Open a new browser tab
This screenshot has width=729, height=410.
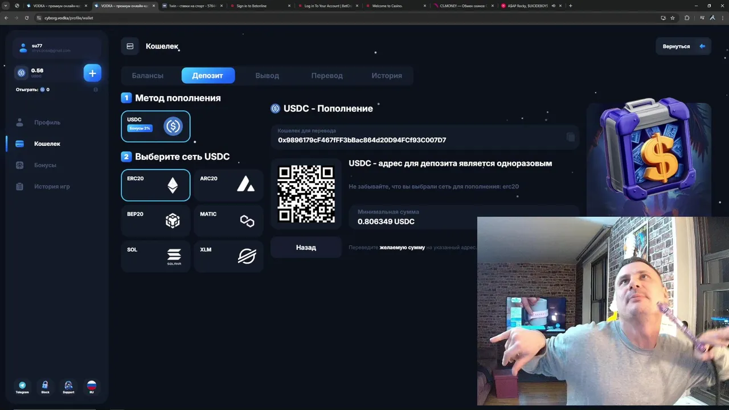[x=571, y=6]
